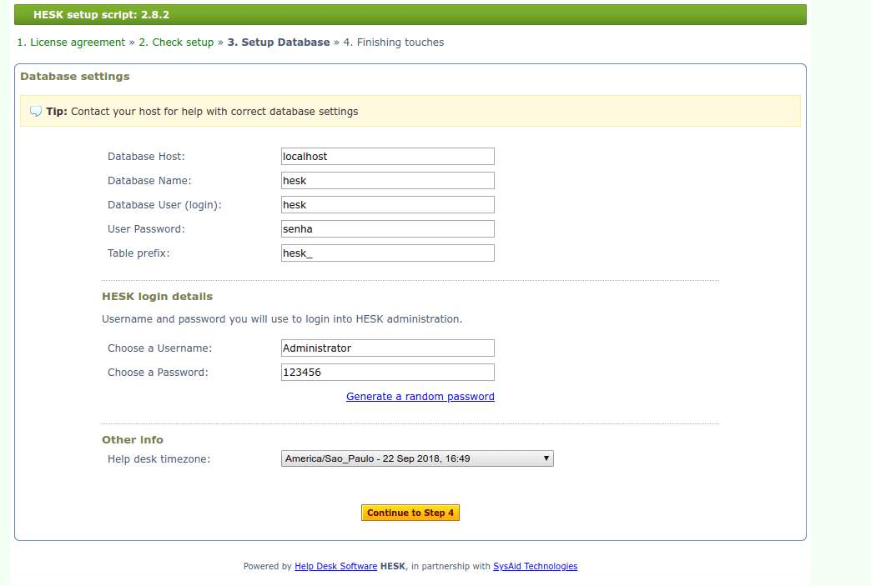The height and width of the screenshot is (586, 871).
Task: Click the Database Host input field
Action: pyautogui.click(x=388, y=157)
